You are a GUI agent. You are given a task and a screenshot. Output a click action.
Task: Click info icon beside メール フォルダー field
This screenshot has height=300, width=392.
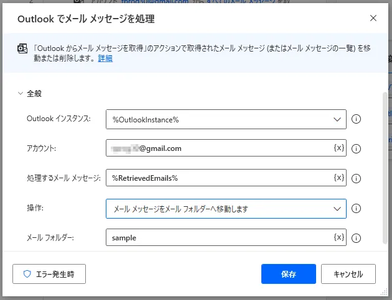tap(356, 238)
